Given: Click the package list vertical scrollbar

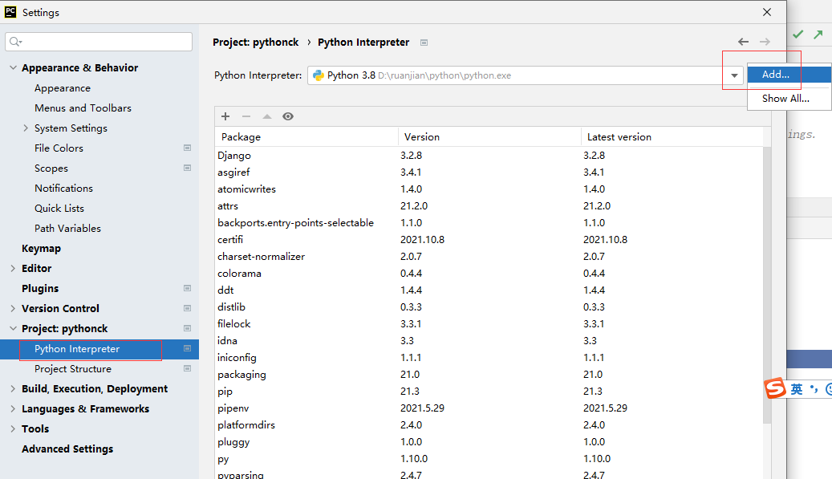Looking at the screenshot, I should (767, 285).
